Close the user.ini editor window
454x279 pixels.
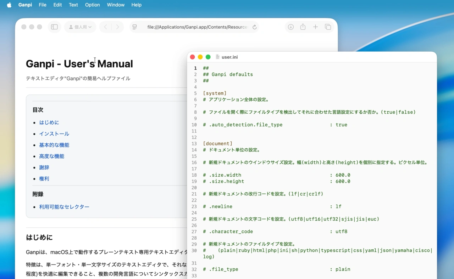pyautogui.click(x=193, y=57)
